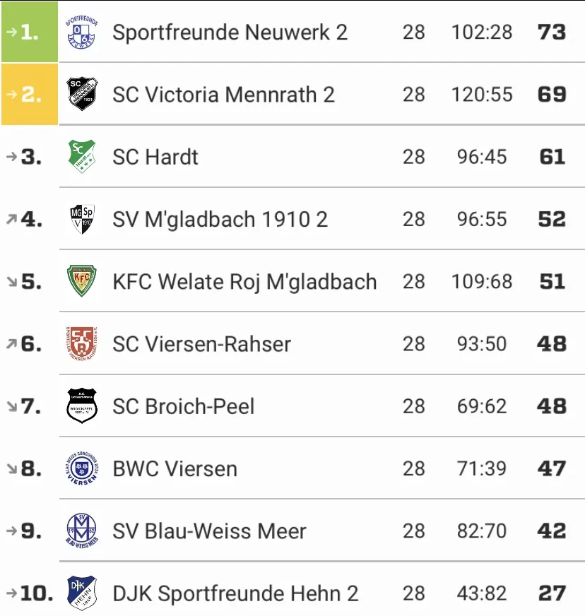Screen dimensions: 585x616
Task: Select the SC Hardt team name
Action: point(155,157)
